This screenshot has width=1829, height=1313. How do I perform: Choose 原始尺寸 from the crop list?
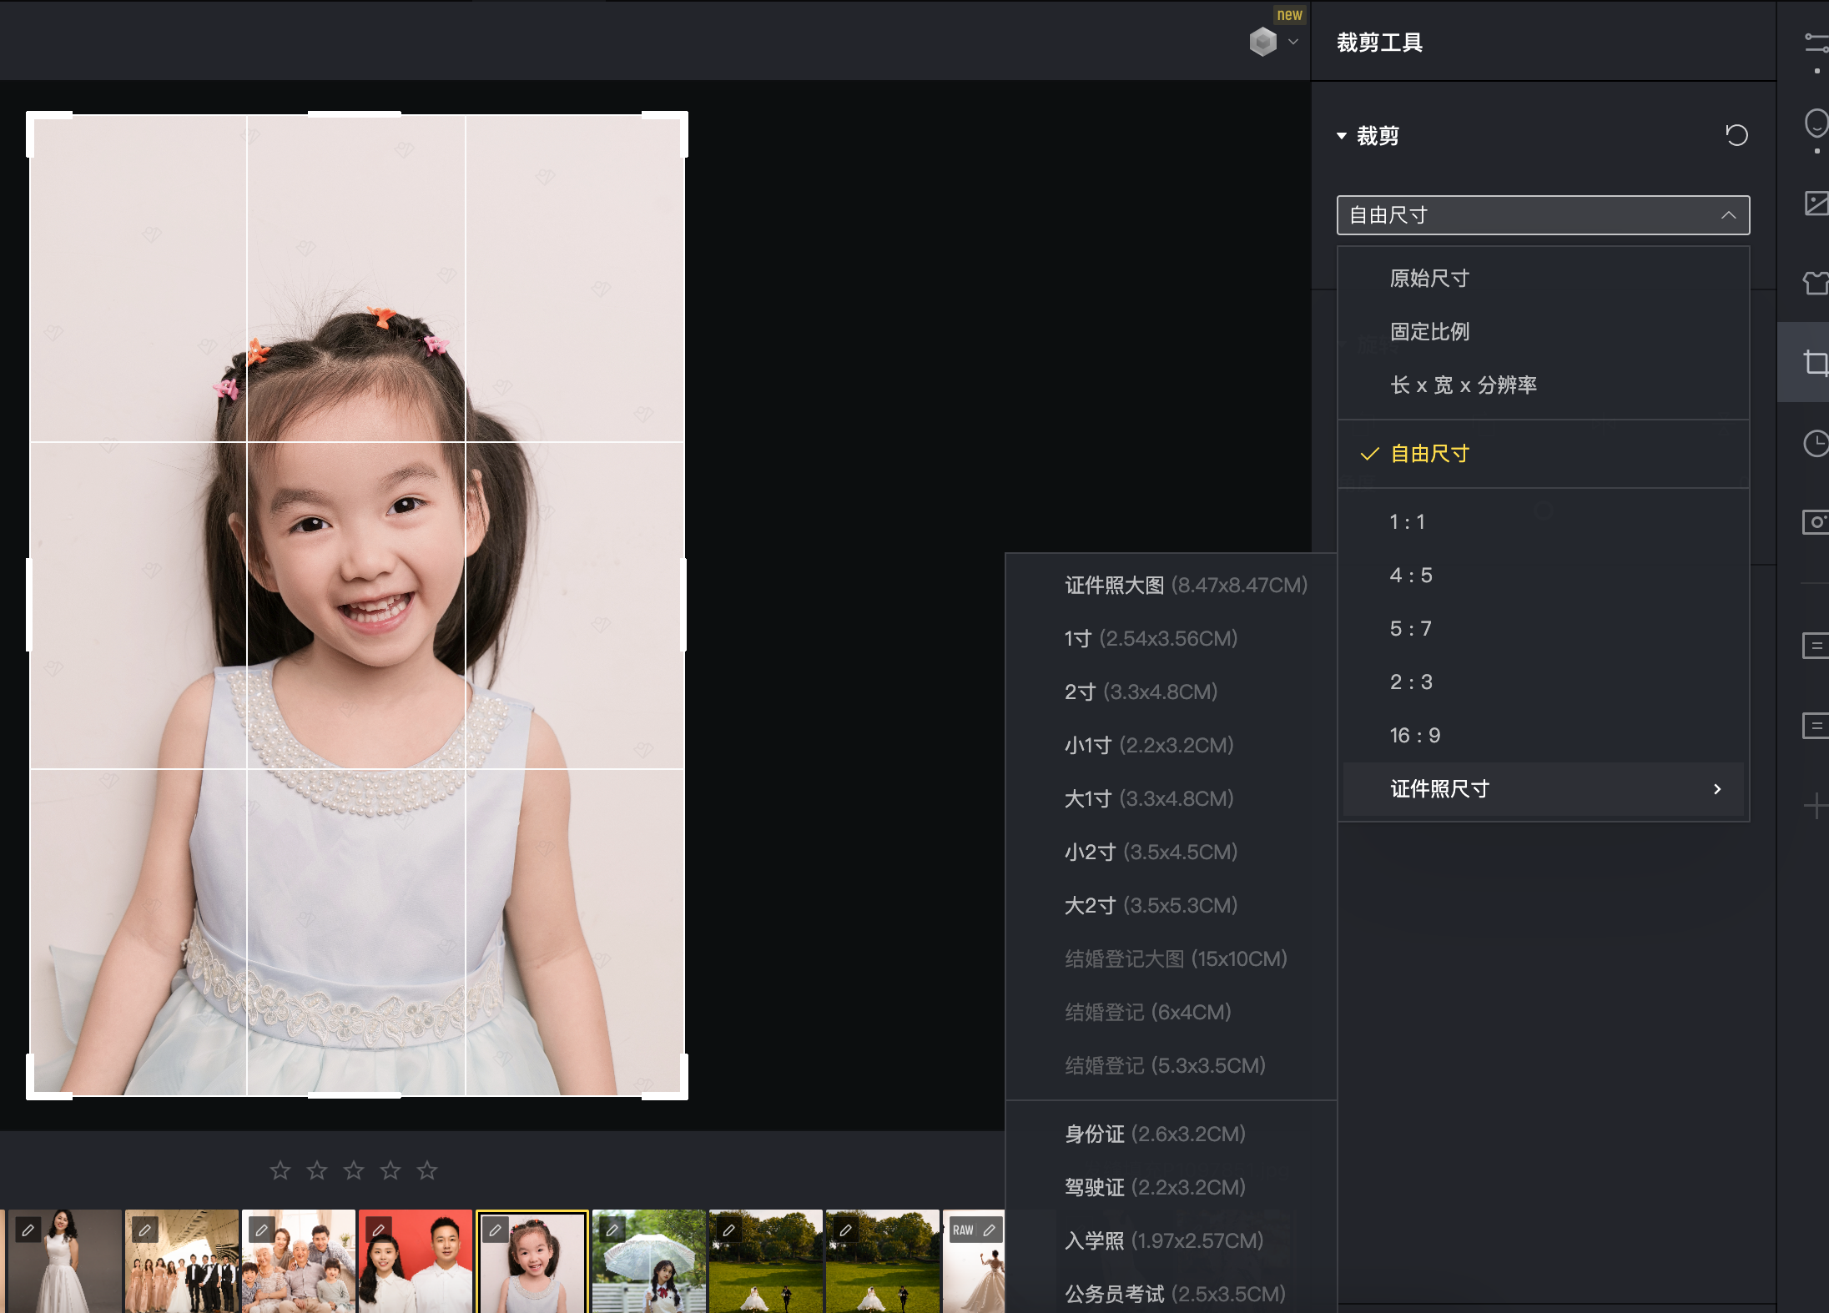[x=1543, y=279]
